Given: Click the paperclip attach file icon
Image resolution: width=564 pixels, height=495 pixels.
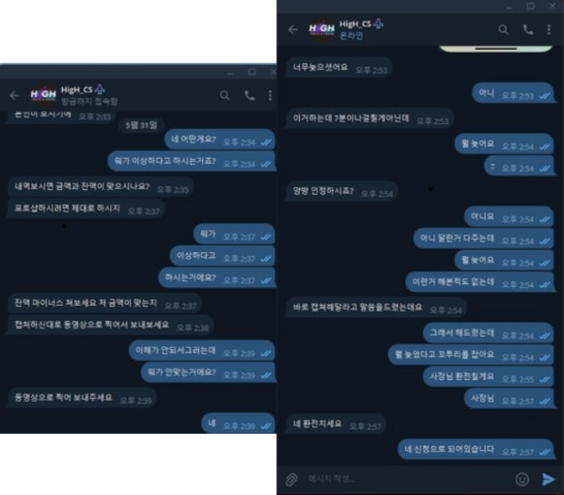Looking at the screenshot, I should (x=291, y=480).
